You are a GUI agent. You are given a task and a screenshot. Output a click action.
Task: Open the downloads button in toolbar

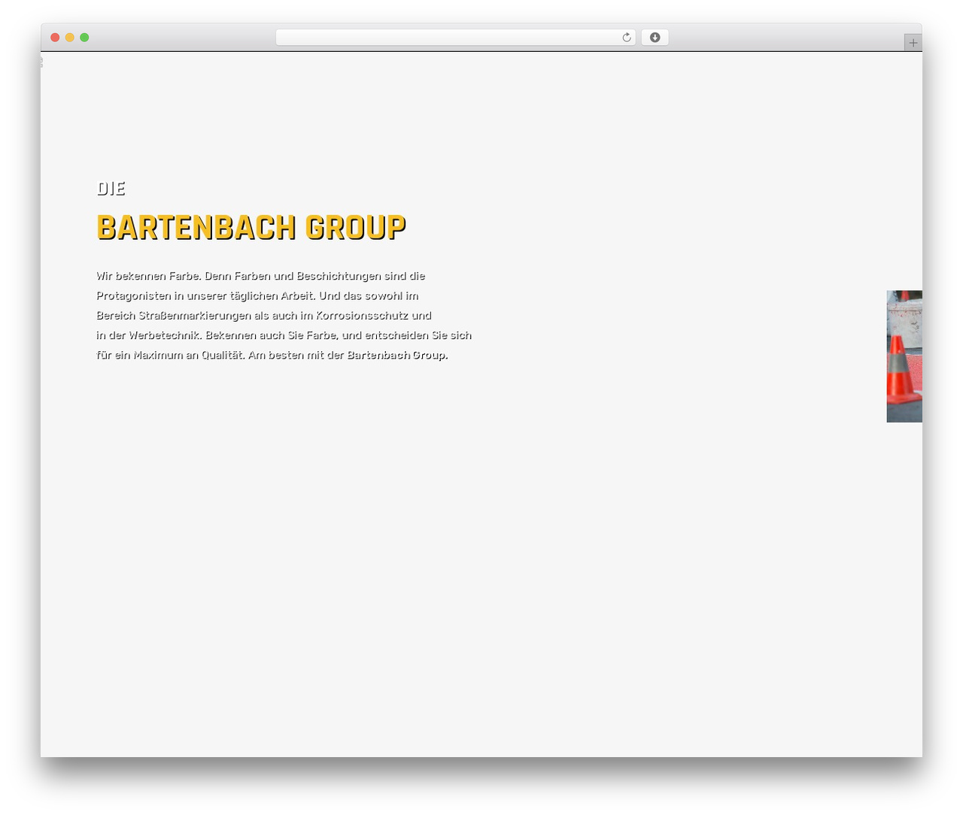click(655, 38)
